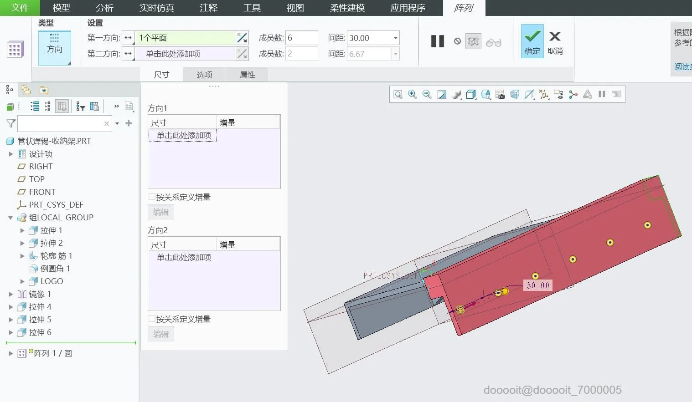
Task: Cancel the pattern with 取消
Action: pyautogui.click(x=555, y=41)
